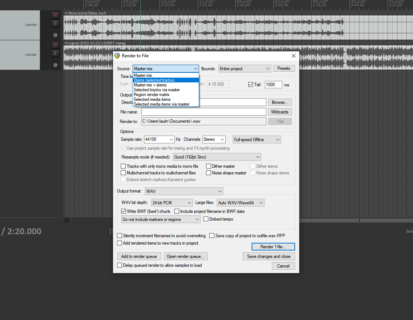The height and width of the screenshot is (320, 413).
Task: Enable Dither master checkbox
Action: [209, 166]
